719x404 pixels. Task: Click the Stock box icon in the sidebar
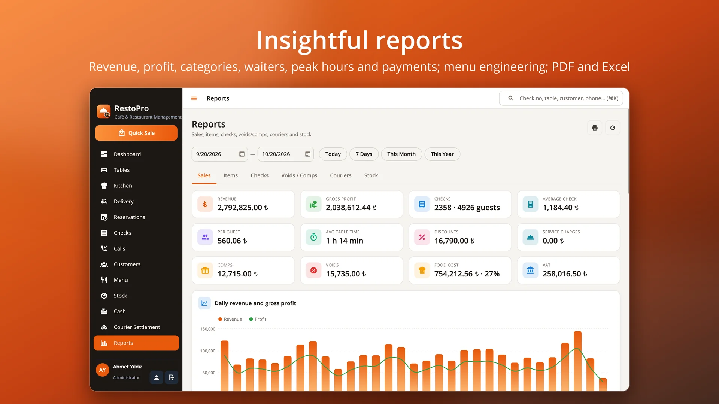[104, 296]
